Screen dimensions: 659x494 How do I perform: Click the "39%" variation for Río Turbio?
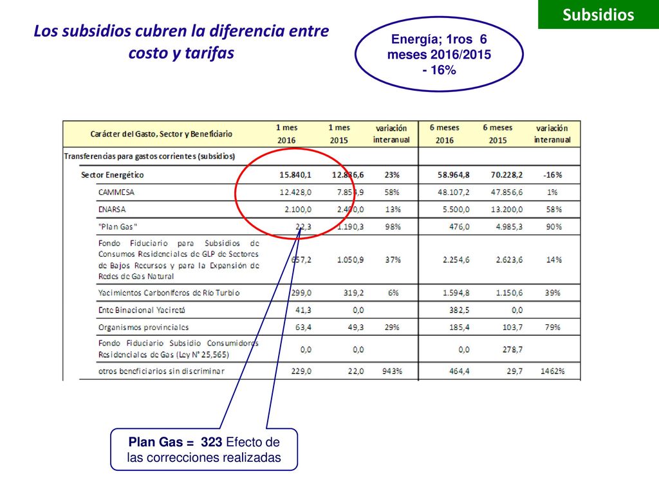click(x=553, y=293)
